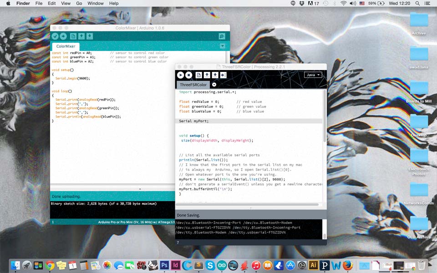Screen dimensions: 437x273
Task: Click Open sketch icon in Arduino toolbar
Action: 81,36
